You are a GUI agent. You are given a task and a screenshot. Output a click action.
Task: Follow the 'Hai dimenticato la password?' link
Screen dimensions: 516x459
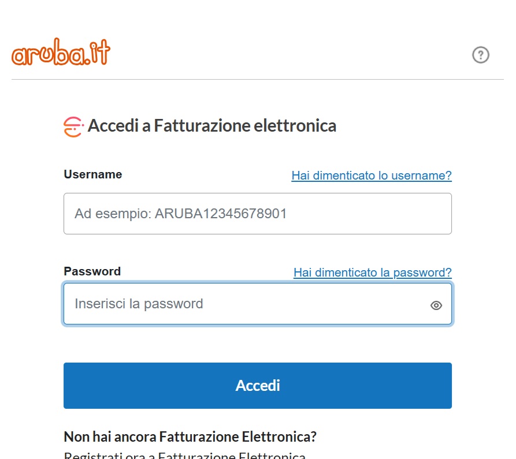pyautogui.click(x=372, y=273)
